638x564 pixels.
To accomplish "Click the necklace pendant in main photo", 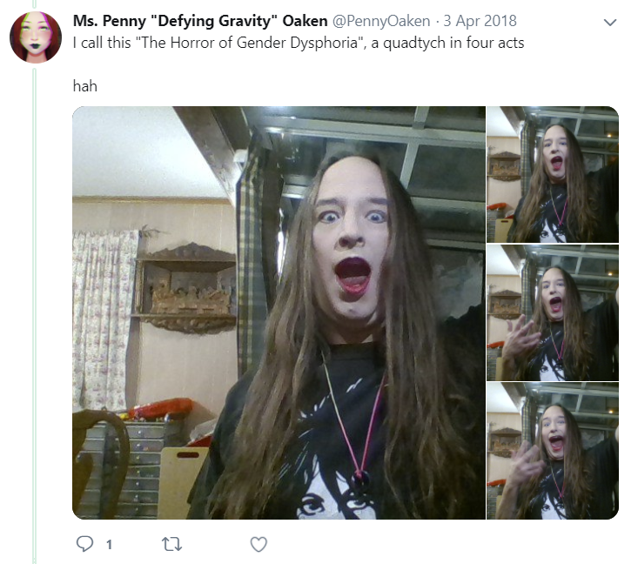I will pyautogui.click(x=360, y=481).
